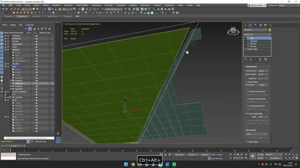Open the Create tab in command panel
The width and height of the screenshot is (300, 168).
245,25
